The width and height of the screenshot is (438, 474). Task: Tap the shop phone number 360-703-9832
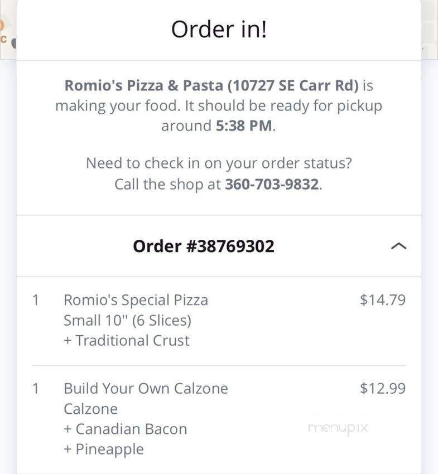(x=273, y=185)
